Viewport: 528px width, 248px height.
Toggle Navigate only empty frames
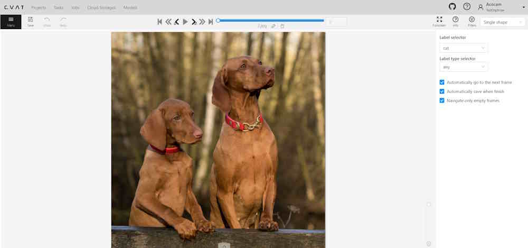click(x=442, y=100)
